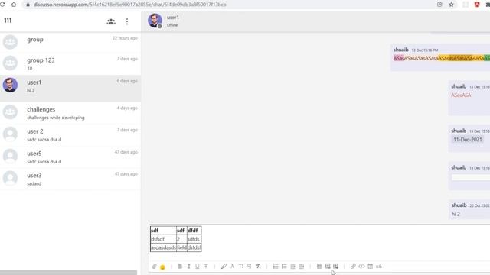Open the font size tool

[241, 267]
